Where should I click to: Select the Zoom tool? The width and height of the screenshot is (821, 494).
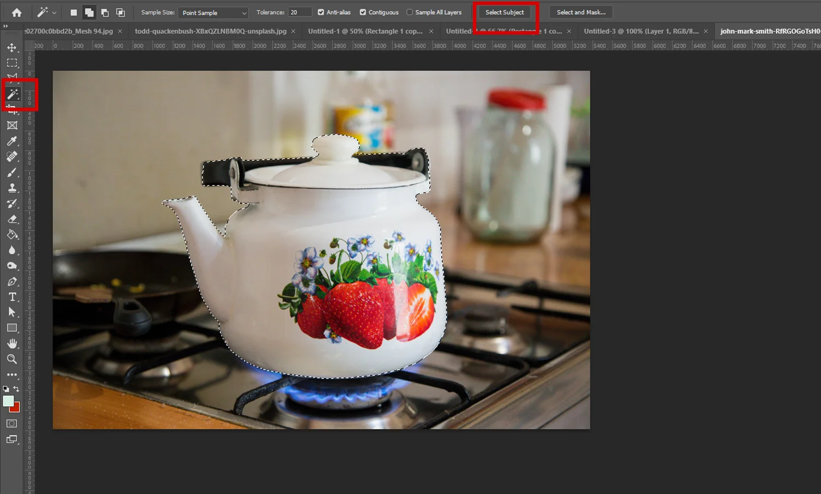[x=12, y=359]
